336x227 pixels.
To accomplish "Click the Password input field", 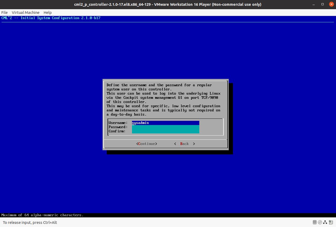I will tap(165, 127).
